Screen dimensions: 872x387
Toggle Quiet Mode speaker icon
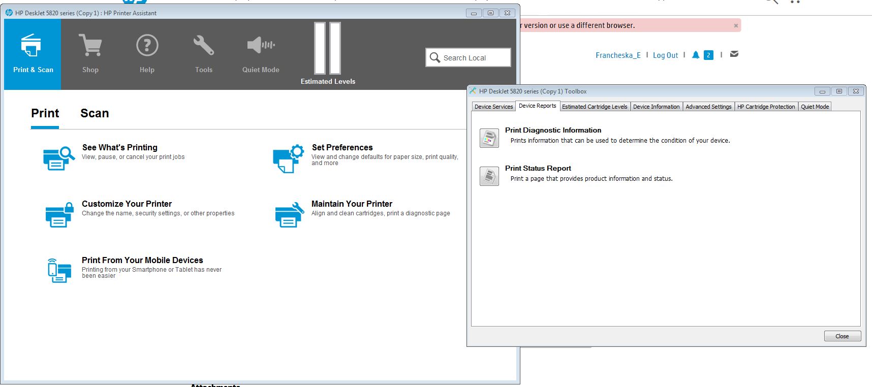[261, 45]
